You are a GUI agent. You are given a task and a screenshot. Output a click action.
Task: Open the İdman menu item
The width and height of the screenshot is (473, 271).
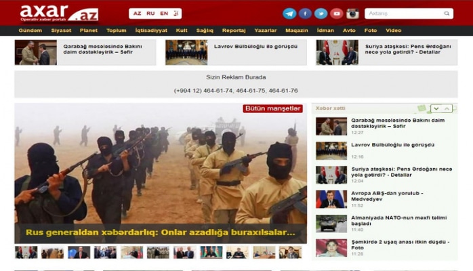tap(325, 30)
